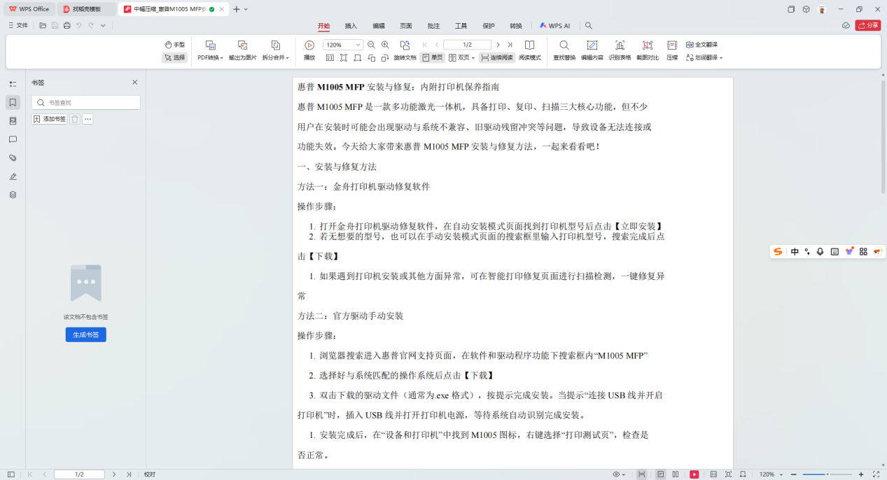Open Find and Replace (查找替换)
887x480 pixels.
[564, 50]
